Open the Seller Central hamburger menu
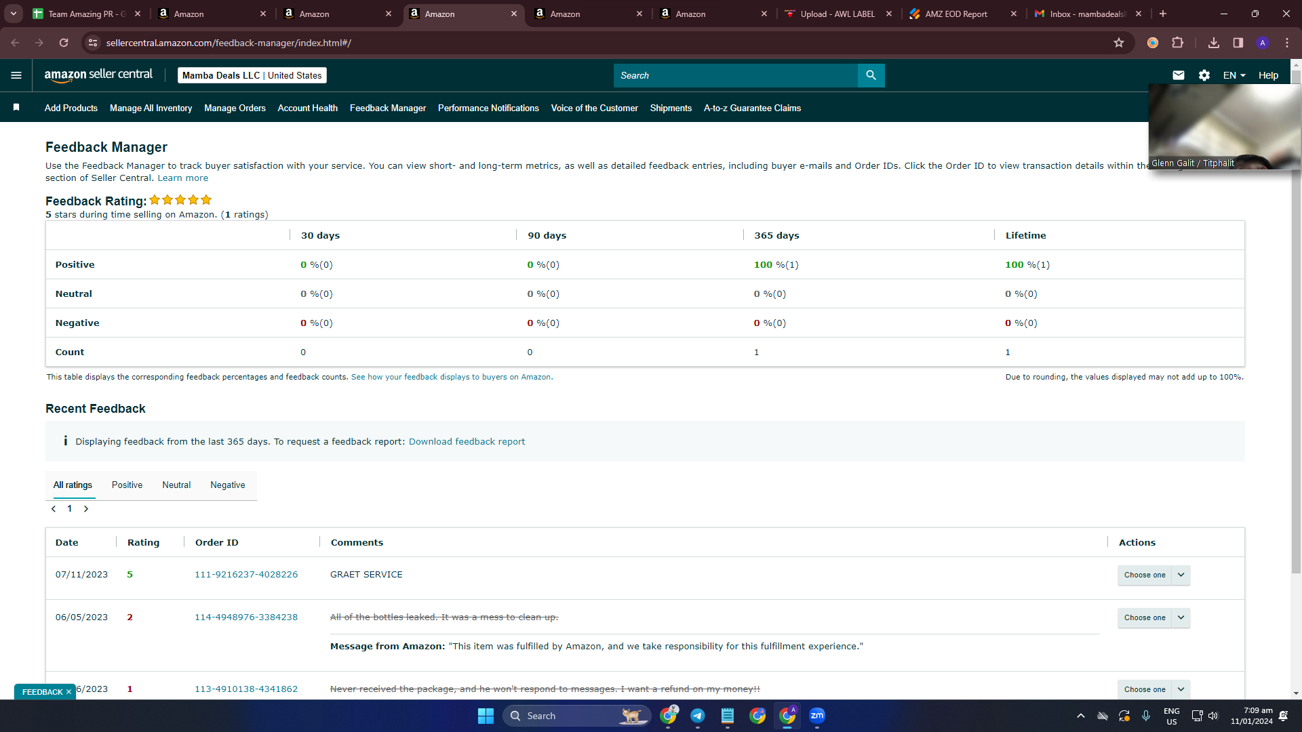 16,75
